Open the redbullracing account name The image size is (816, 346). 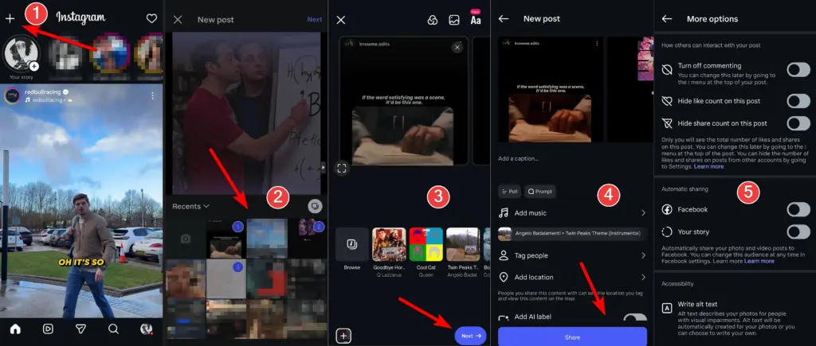tap(43, 92)
